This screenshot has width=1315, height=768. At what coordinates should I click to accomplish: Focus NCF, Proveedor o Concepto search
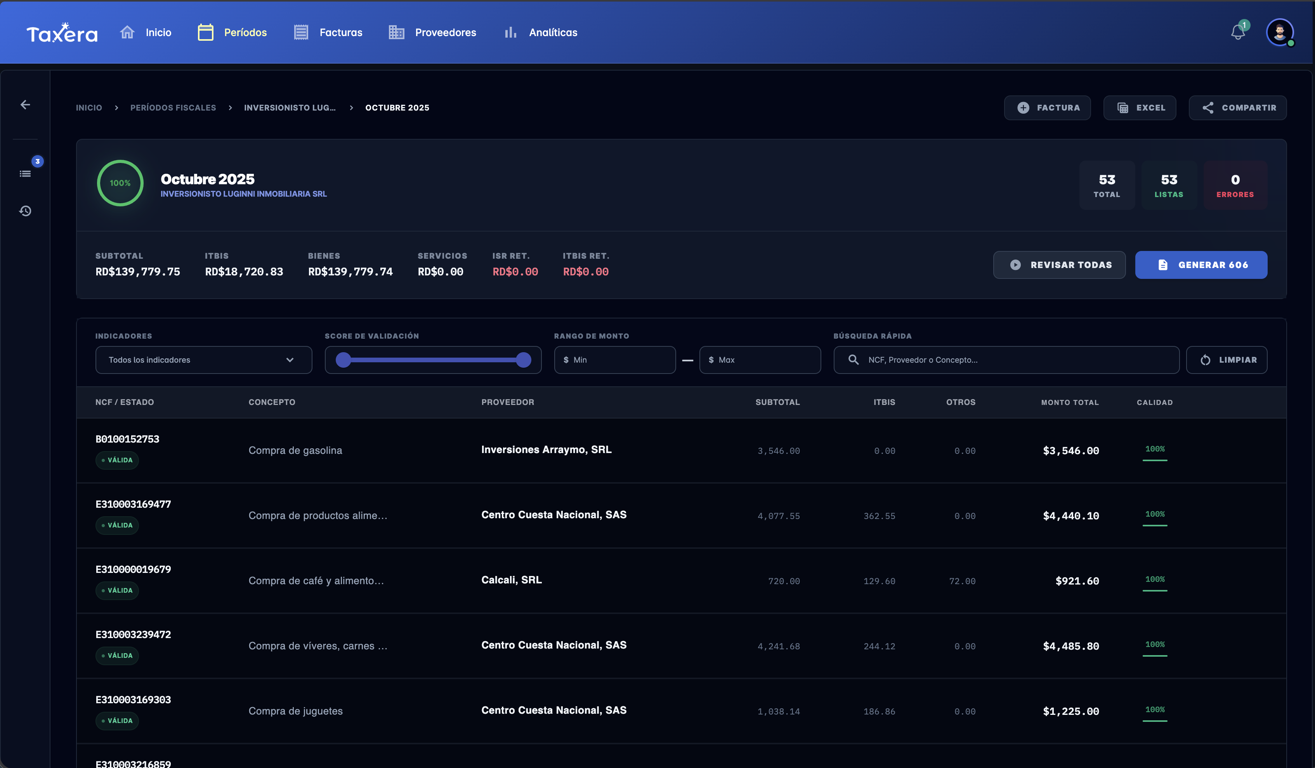point(1006,360)
